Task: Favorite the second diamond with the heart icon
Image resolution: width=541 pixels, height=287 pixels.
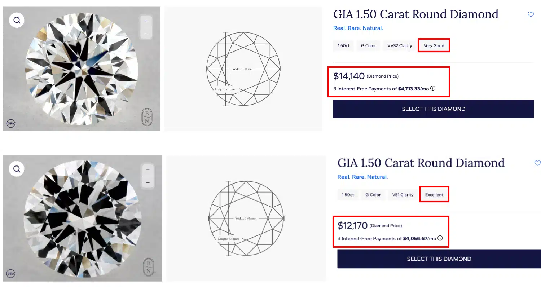Action: click(538, 163)
